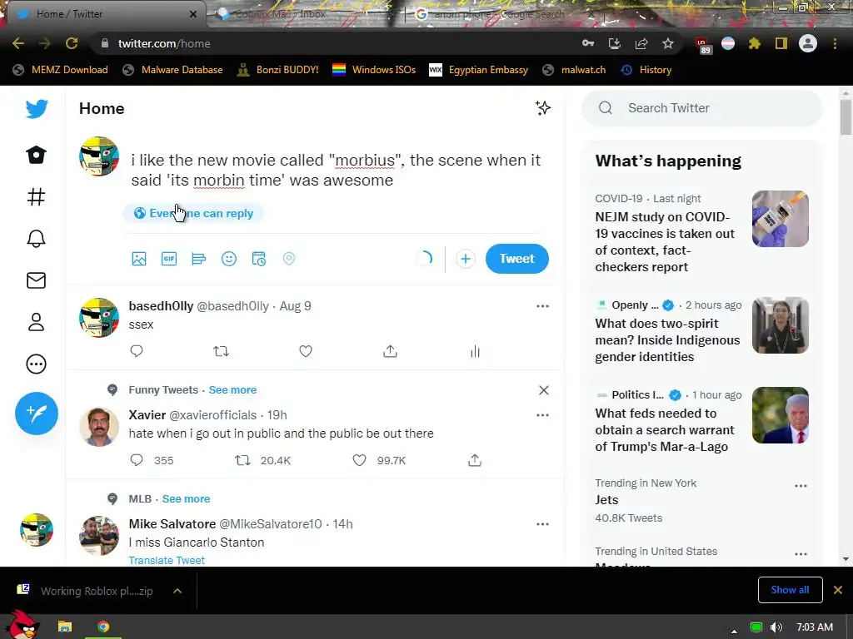Image resolution: width=853 pixels, height=639 pixels.
Task: Open Trump Mar-a-Lago story thumbnail
Action: coord(780,415)
